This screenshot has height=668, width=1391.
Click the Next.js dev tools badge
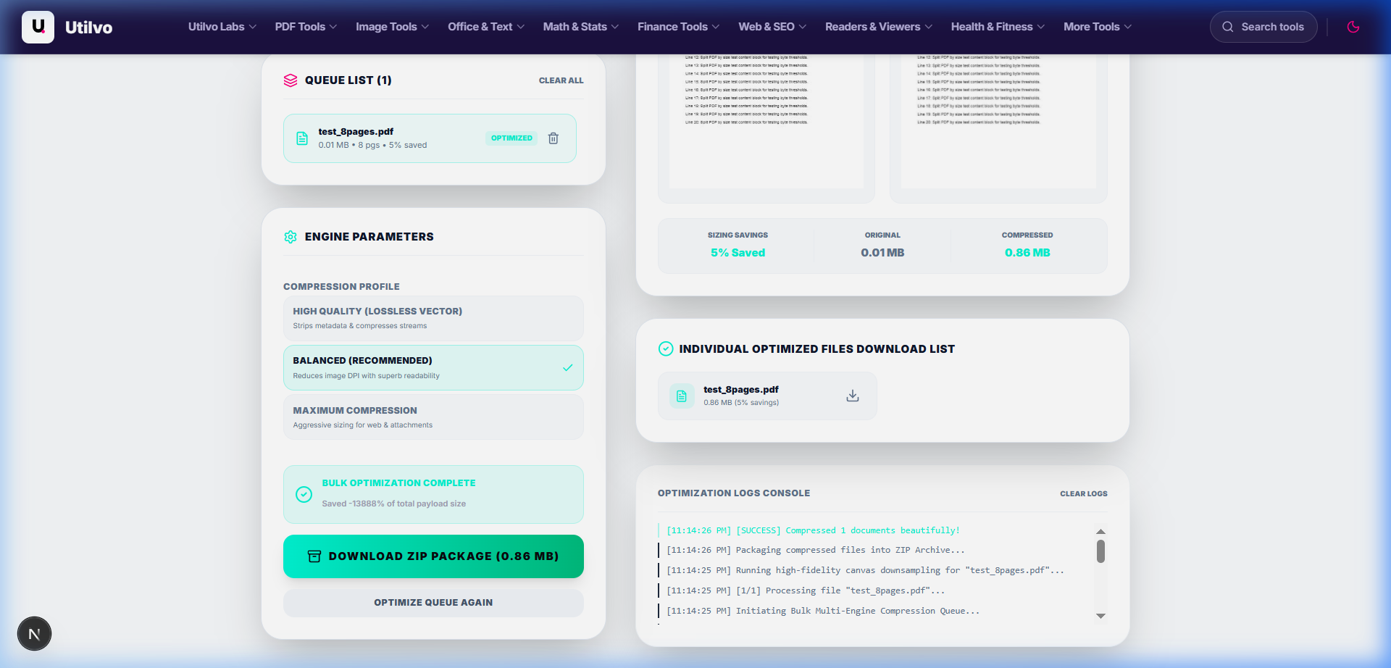coord(34,634)
